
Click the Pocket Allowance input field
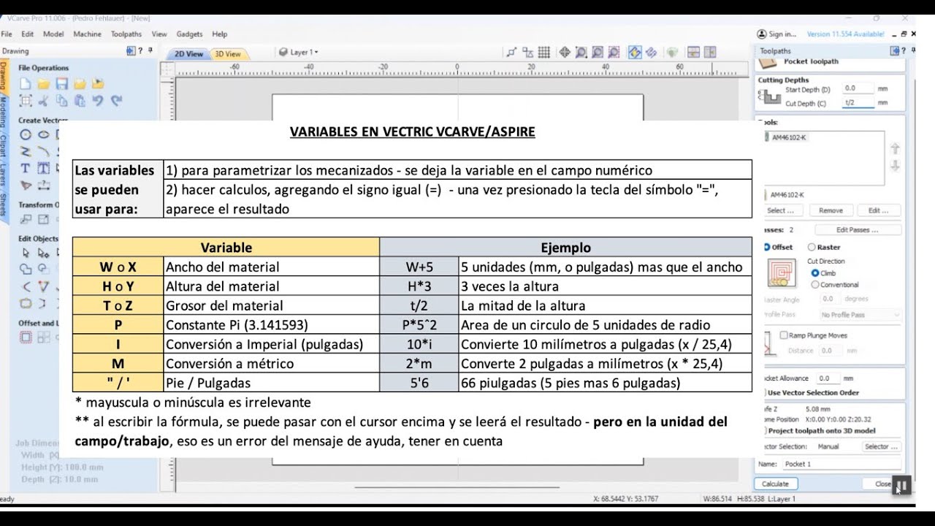pyautogui.click(x=828, y=378)
